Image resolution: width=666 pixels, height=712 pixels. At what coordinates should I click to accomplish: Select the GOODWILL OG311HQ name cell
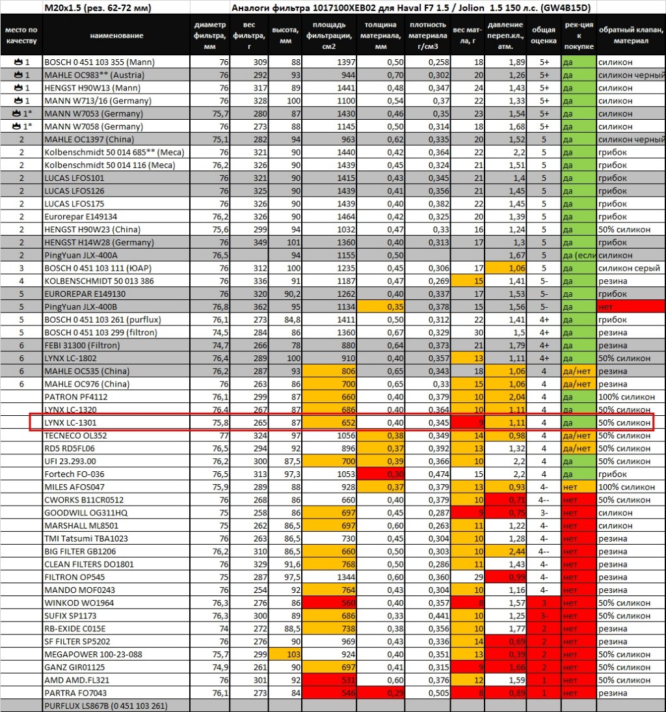(x=116, y=512)
